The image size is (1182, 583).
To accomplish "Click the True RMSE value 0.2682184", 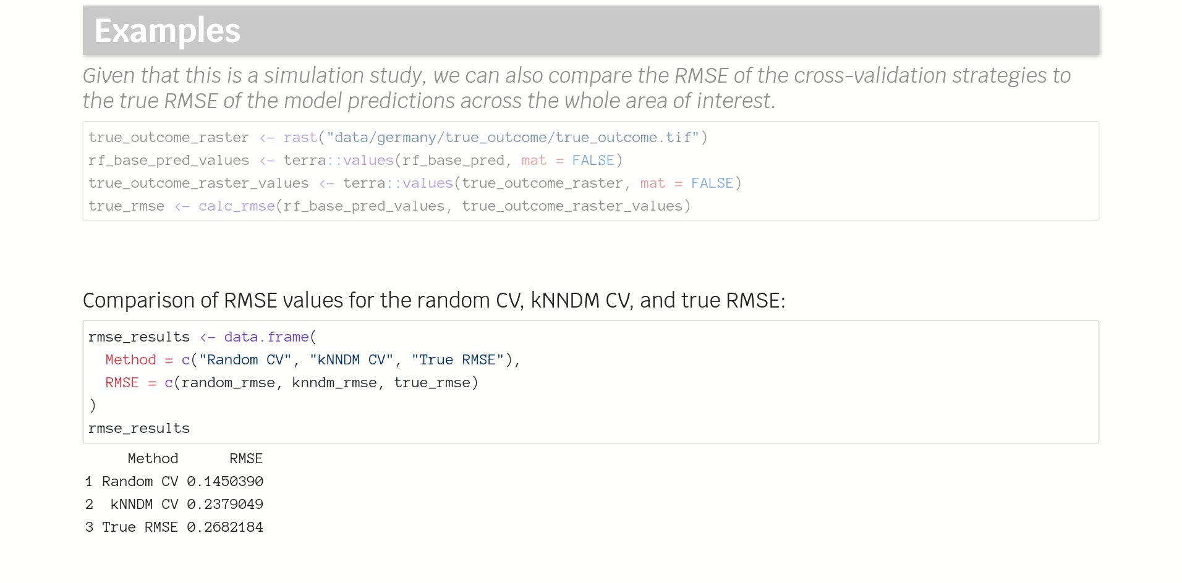I will (x=225, y=527).
